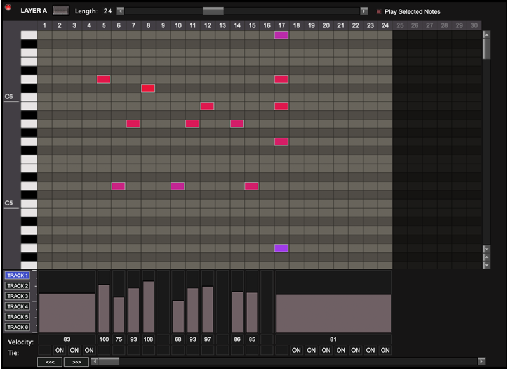Toggle the Tie ON button under step 24
This screenshot has width=508, height=369.
385,351
